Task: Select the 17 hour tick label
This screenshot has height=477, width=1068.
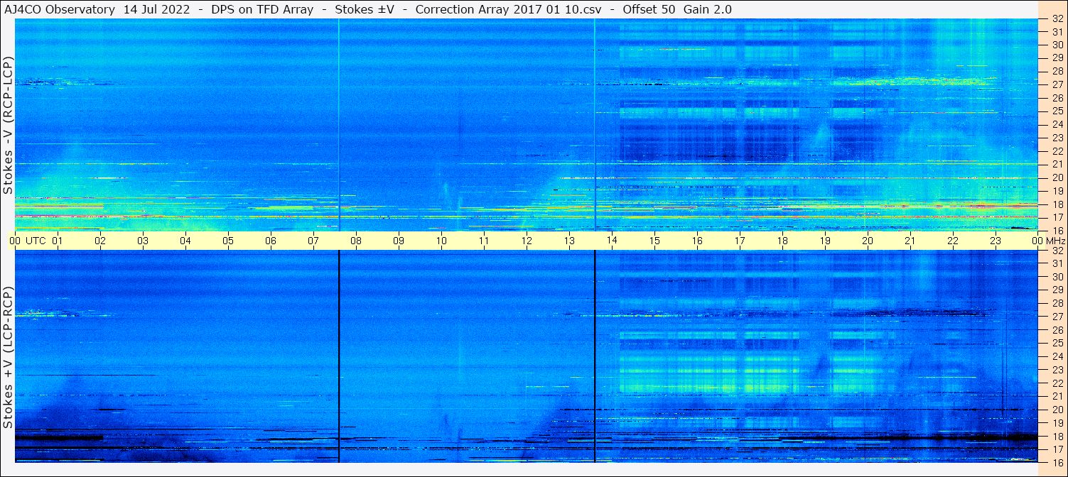Action: [x=740, y=241]
